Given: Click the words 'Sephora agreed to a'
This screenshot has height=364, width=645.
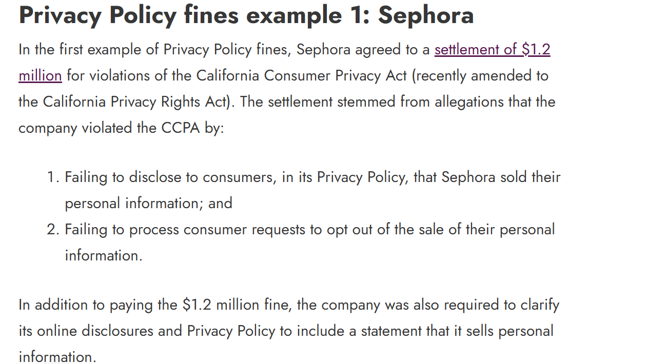Looking at the screenshot, I should click(x=363, y=50).
